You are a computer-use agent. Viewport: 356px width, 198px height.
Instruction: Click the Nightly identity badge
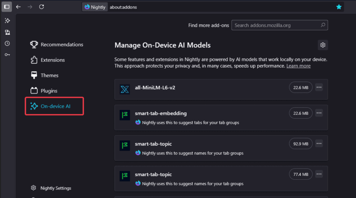(x=95, y=7)
